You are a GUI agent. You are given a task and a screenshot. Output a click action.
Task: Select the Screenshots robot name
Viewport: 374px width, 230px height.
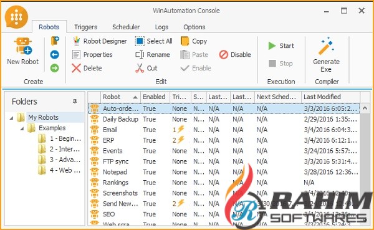click(x=120, y=193)
